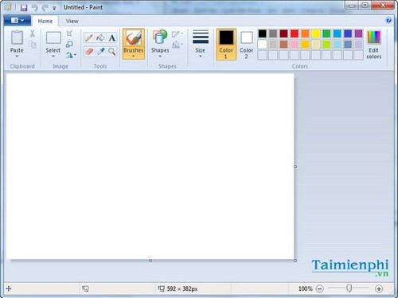Viewport: 398px width, 298px height.
Task: Open the Shapes gallery icon
Action: [160, 37]
